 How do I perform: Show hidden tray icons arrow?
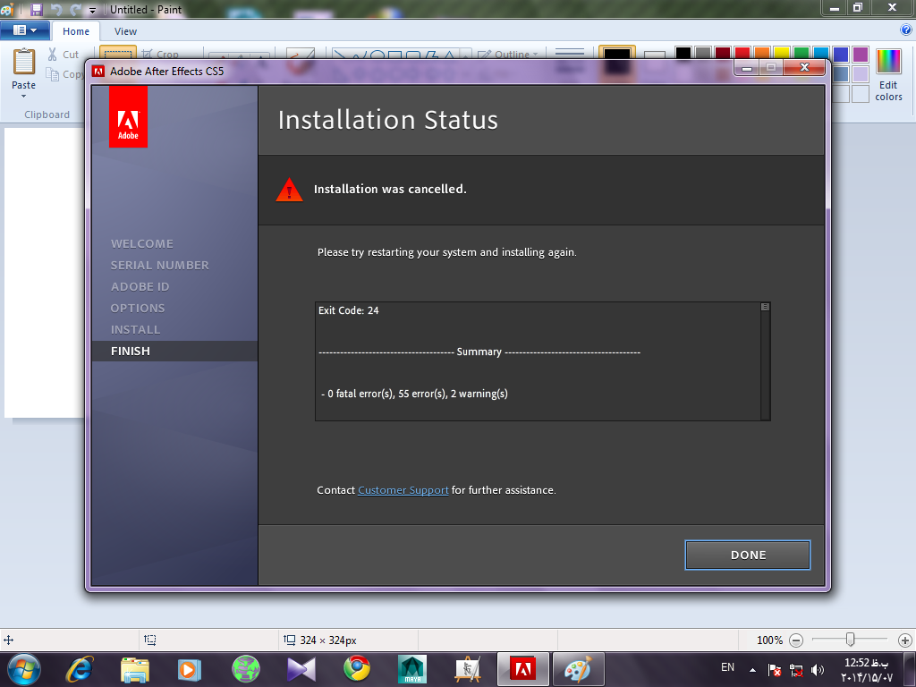[x=752, y=670]
